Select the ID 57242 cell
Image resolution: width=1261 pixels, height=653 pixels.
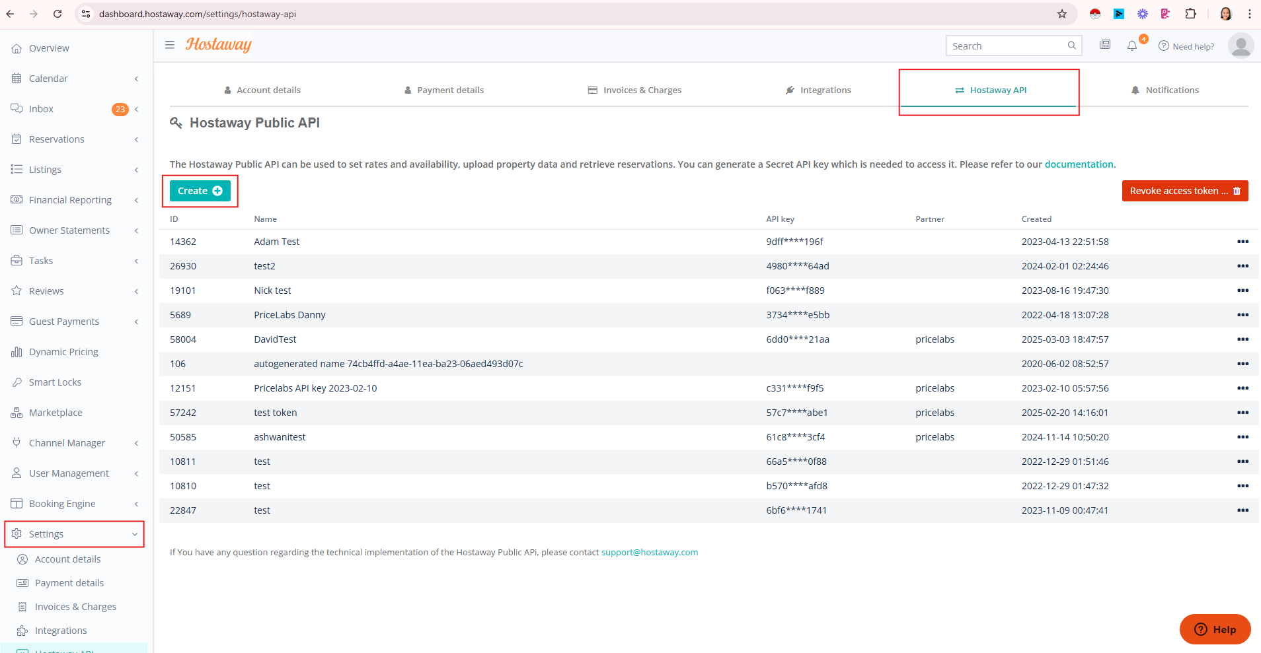(x=183, y=413)
